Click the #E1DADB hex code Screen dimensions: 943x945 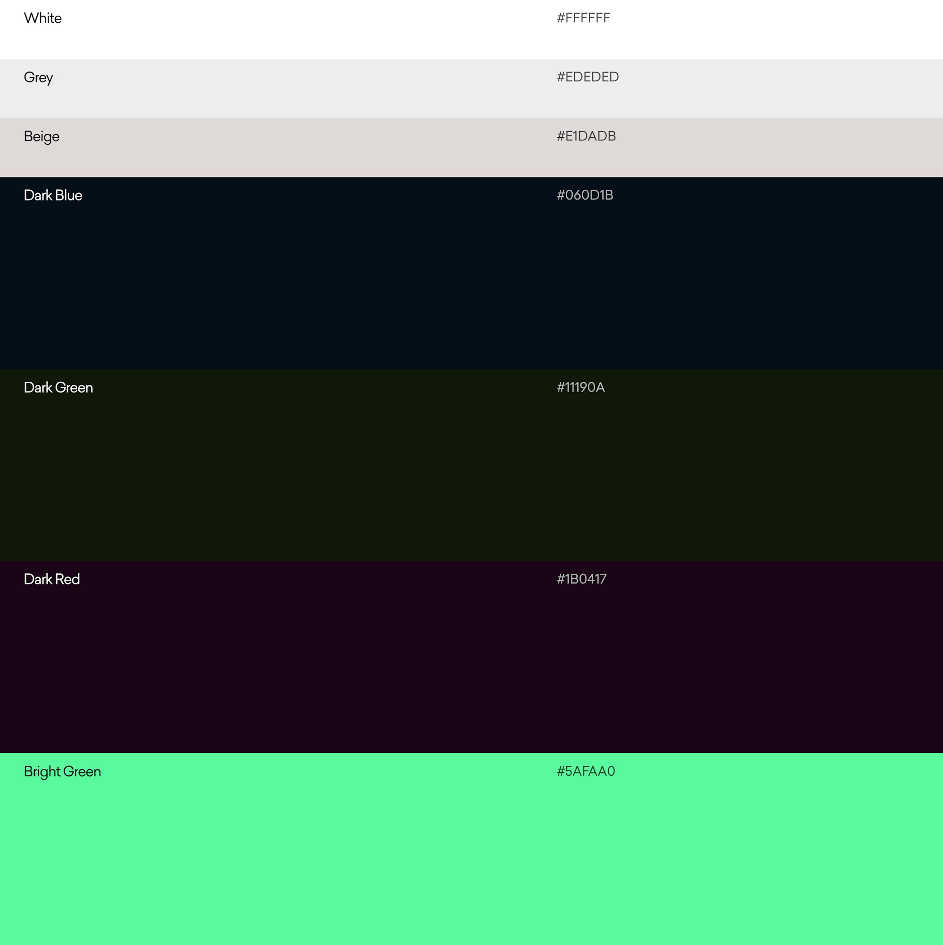[x=586, y=136]
